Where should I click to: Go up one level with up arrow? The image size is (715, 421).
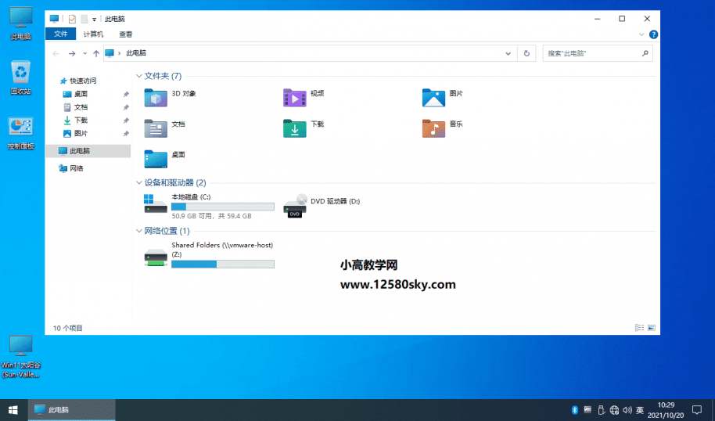click(96, 53)
